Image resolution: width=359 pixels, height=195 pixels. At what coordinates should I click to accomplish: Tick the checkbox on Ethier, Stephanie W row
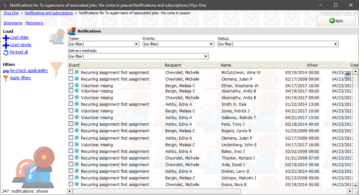point(71,85)
